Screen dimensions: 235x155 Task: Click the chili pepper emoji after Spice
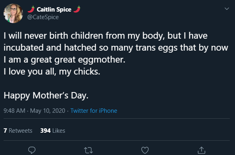pos(77,9)
